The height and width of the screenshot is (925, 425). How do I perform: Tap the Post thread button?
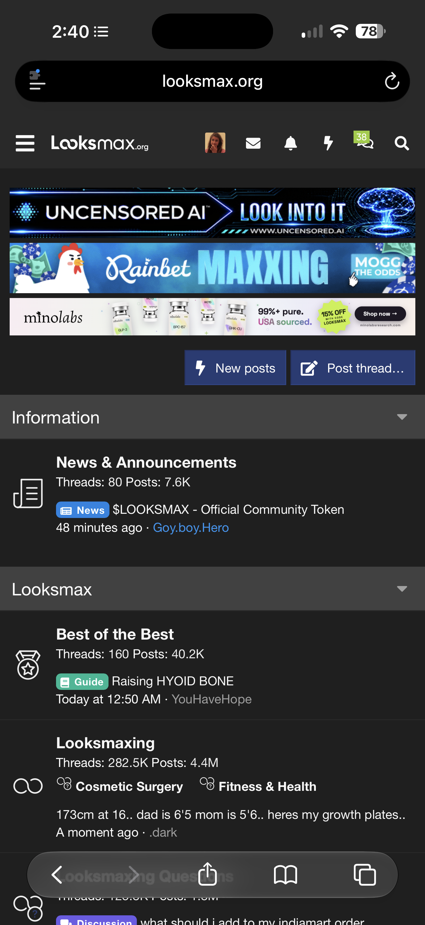click(x=353, y=368)
